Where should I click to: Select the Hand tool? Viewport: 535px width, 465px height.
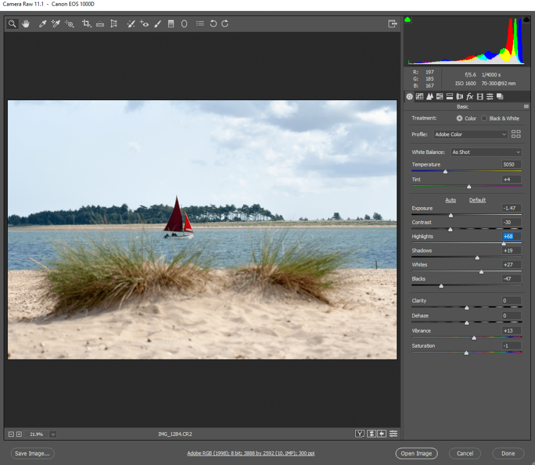click(26, 23)
